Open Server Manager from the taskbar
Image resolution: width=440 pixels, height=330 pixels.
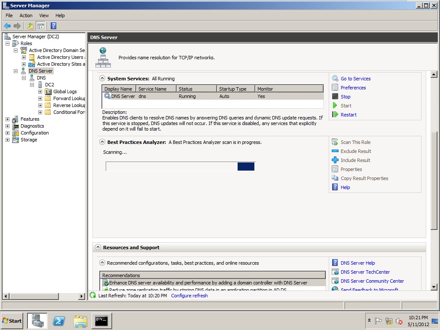pyautogui.click(x=37, y=321)
